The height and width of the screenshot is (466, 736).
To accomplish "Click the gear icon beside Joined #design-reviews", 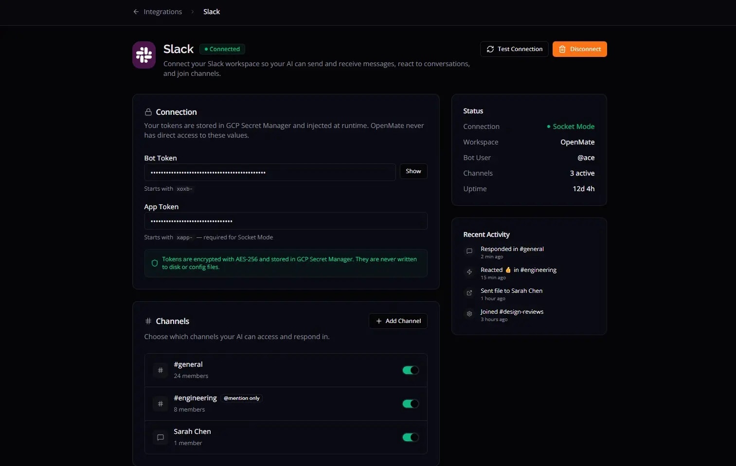I will [x=469, y=314].
